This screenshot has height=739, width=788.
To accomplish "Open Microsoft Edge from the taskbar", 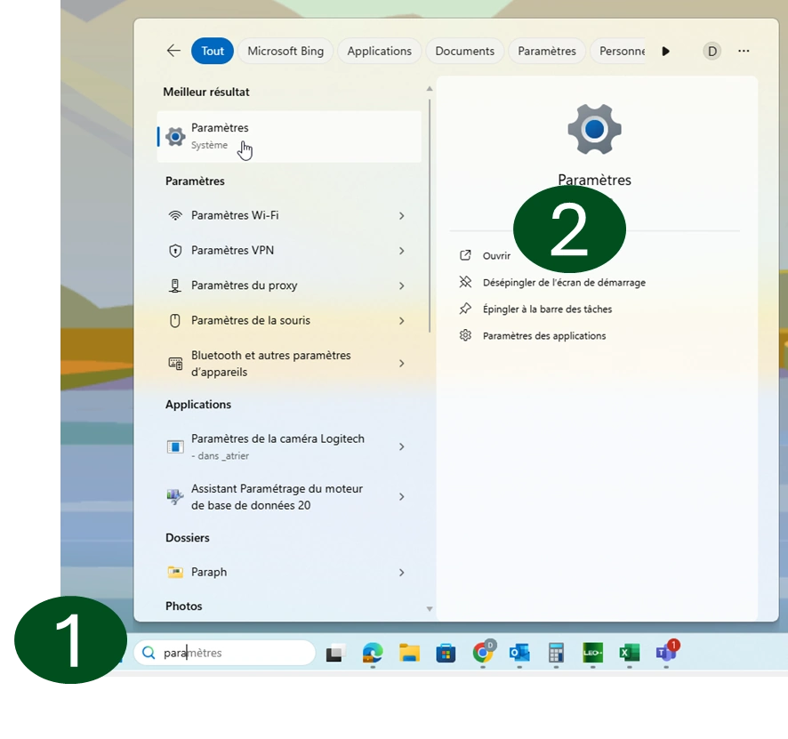I will [373, 654].
